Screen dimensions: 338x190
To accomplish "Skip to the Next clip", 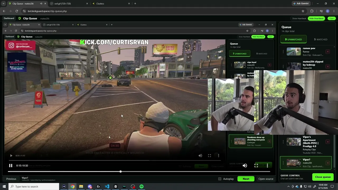I will click(246, 179).
